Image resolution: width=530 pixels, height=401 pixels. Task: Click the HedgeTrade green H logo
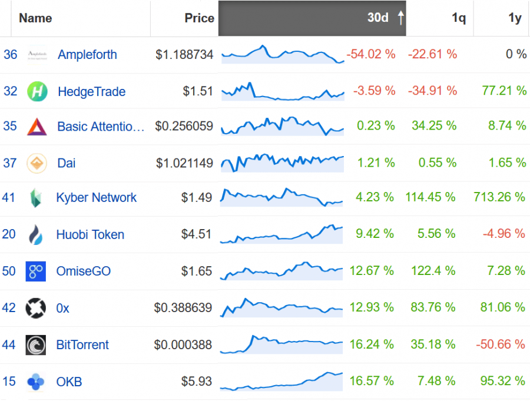(x=37, y=91)
